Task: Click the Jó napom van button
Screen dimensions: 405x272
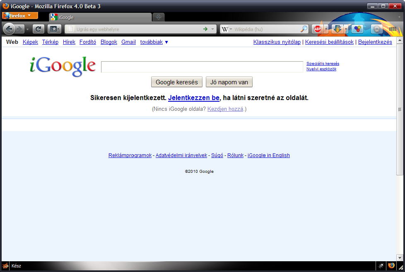Action: (x=229, y=82)
